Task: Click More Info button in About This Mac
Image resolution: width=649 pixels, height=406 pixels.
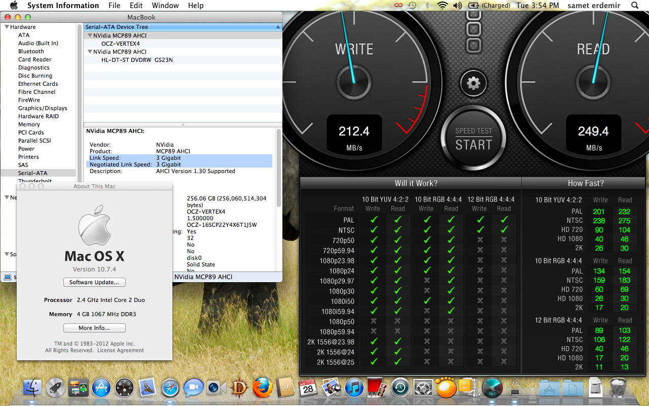Action: (94, 328)
